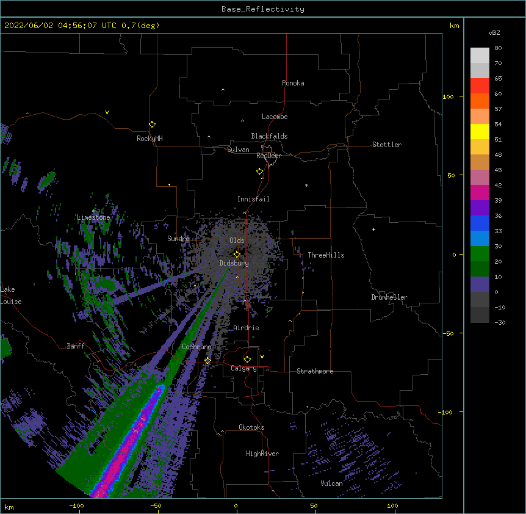Select the Sylvan label
The height and width of the screenshot is (514, 526).
[238, 150]
